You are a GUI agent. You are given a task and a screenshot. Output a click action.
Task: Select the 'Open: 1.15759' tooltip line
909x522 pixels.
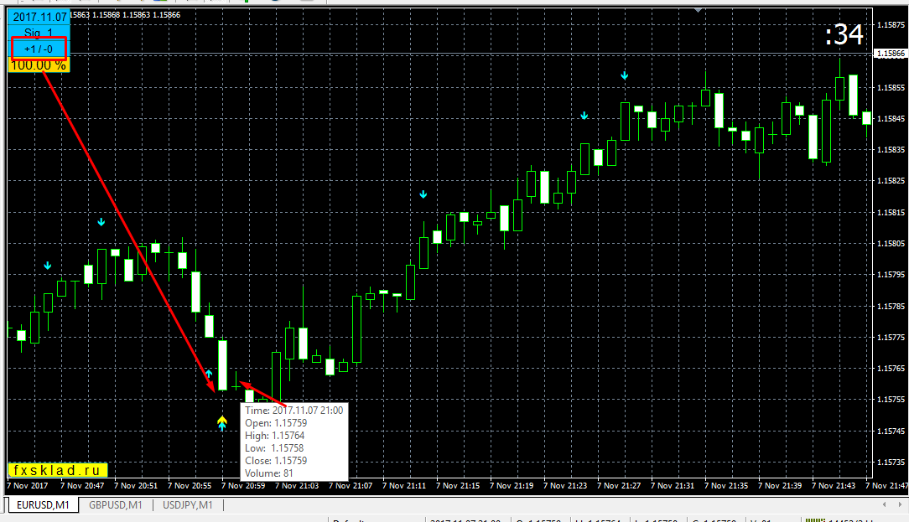(276, 423)
